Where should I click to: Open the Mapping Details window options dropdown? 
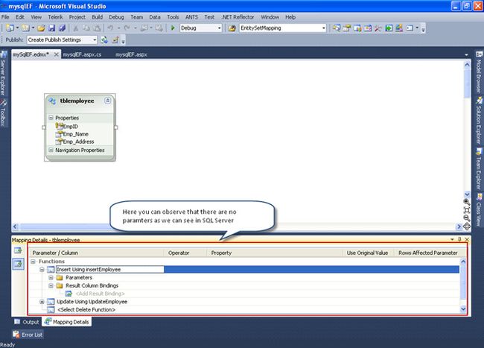click(x=452, y=239)
